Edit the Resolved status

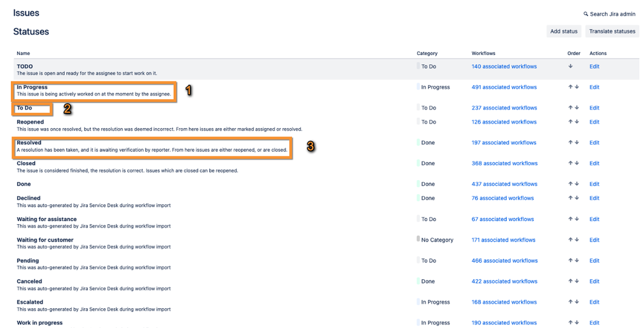(x=594, y=142)
